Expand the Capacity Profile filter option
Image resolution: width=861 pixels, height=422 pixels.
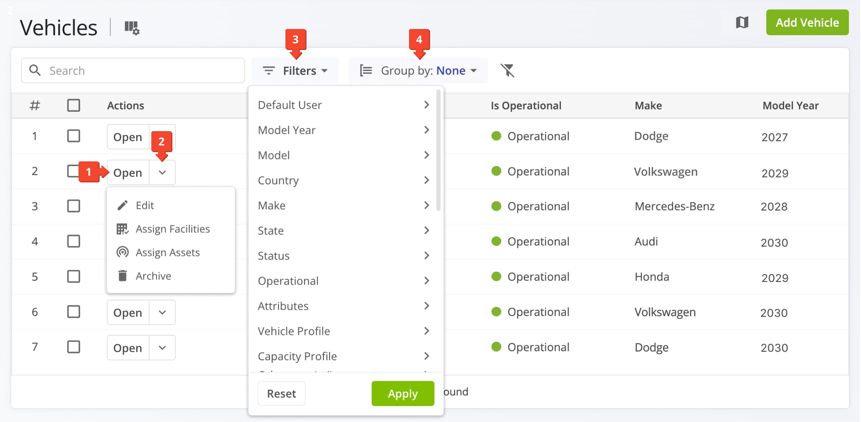(x=344, y=356)
